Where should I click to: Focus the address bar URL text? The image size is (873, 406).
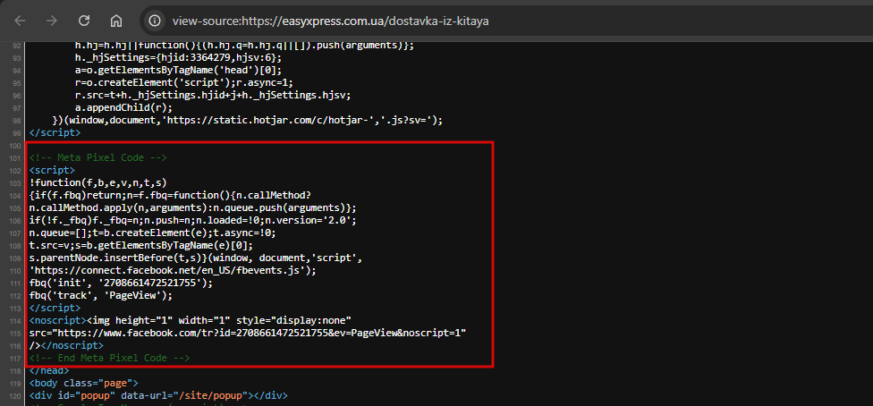coord(331,21)
